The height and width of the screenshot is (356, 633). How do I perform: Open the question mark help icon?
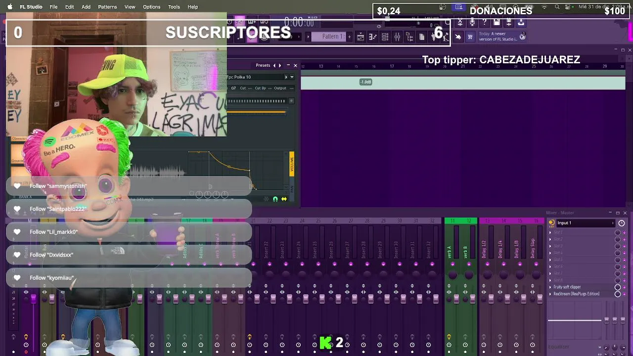(485, 23)
